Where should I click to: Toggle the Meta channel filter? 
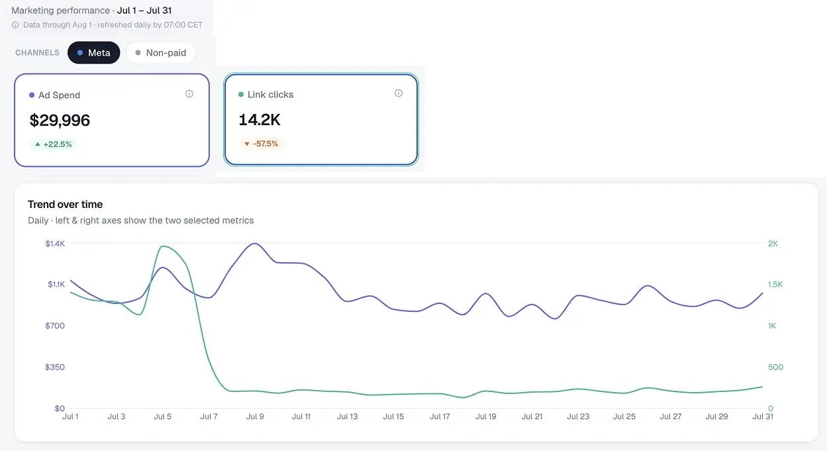93,52
